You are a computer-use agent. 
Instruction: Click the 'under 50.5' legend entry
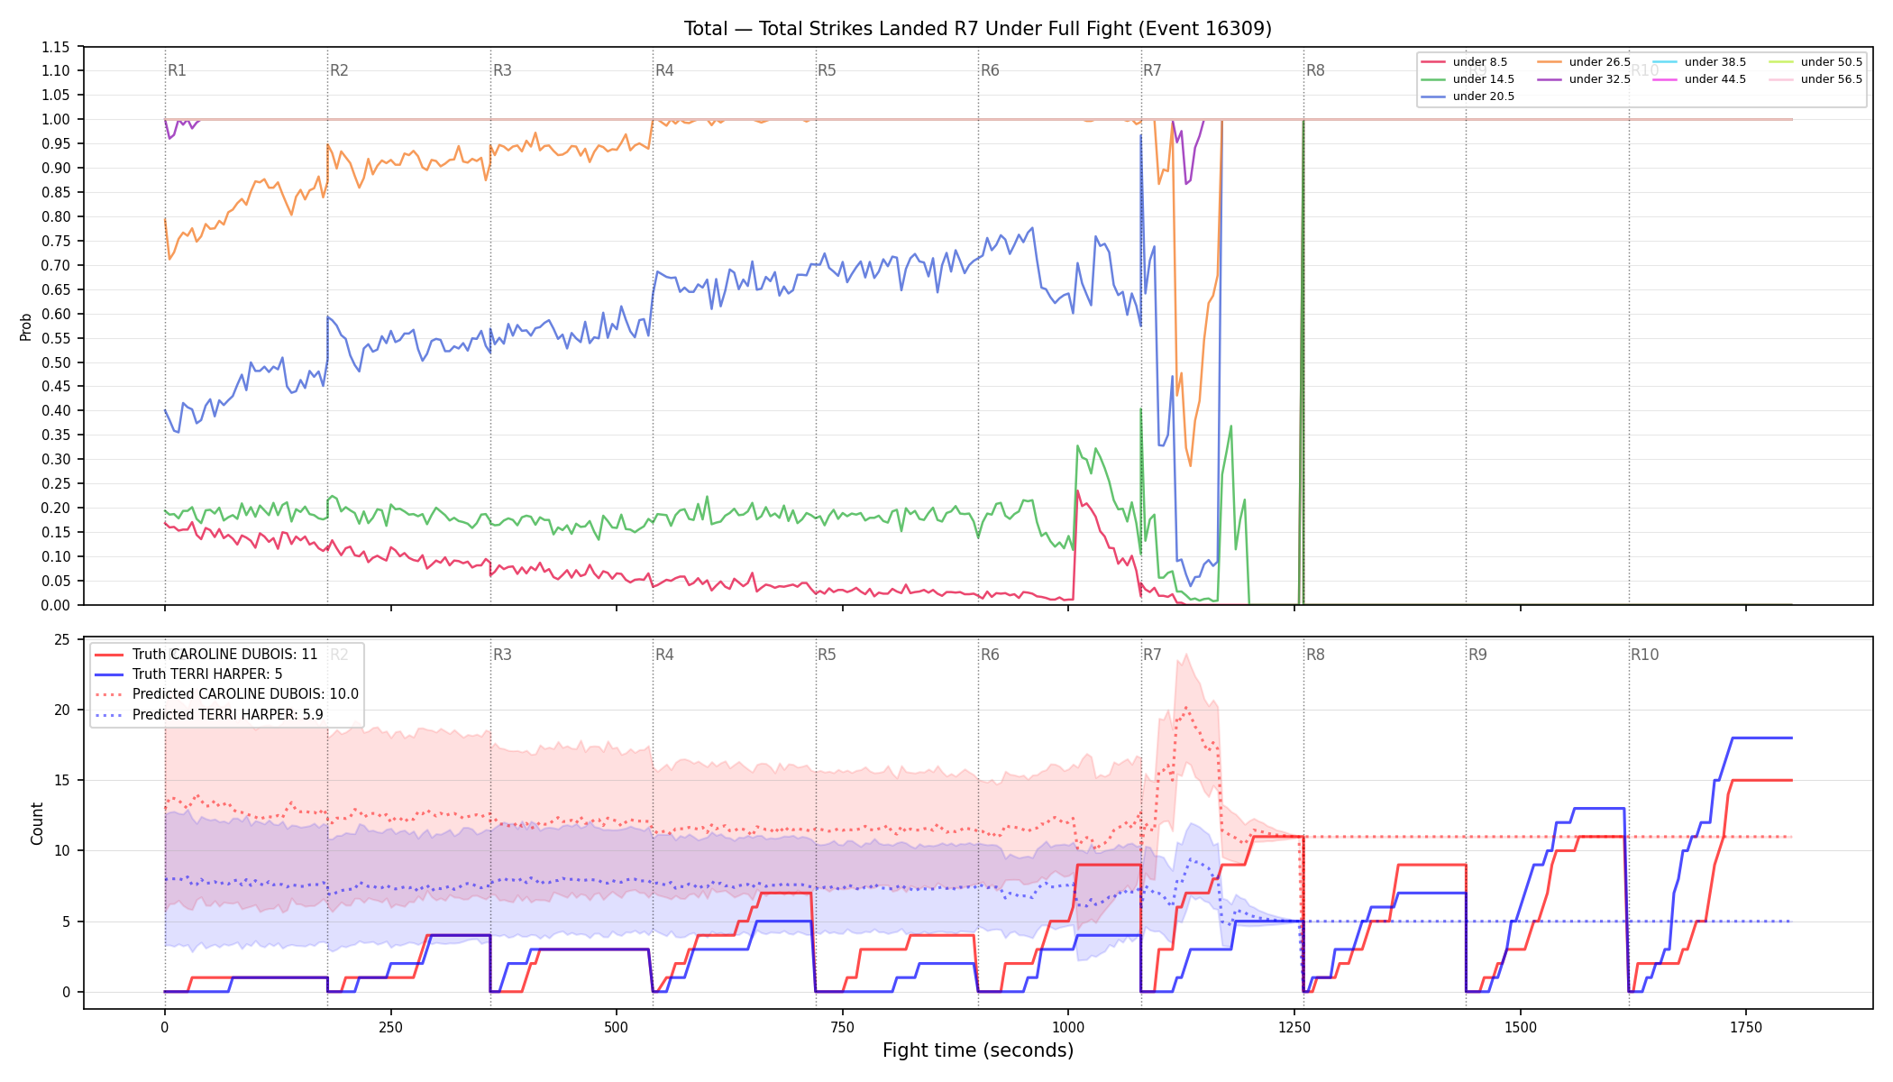point(1815,62)
